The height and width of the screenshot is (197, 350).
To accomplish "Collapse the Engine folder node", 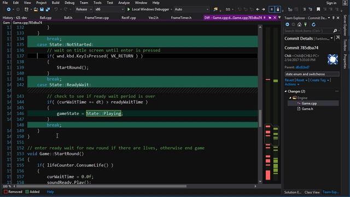I will coord(290,98).
